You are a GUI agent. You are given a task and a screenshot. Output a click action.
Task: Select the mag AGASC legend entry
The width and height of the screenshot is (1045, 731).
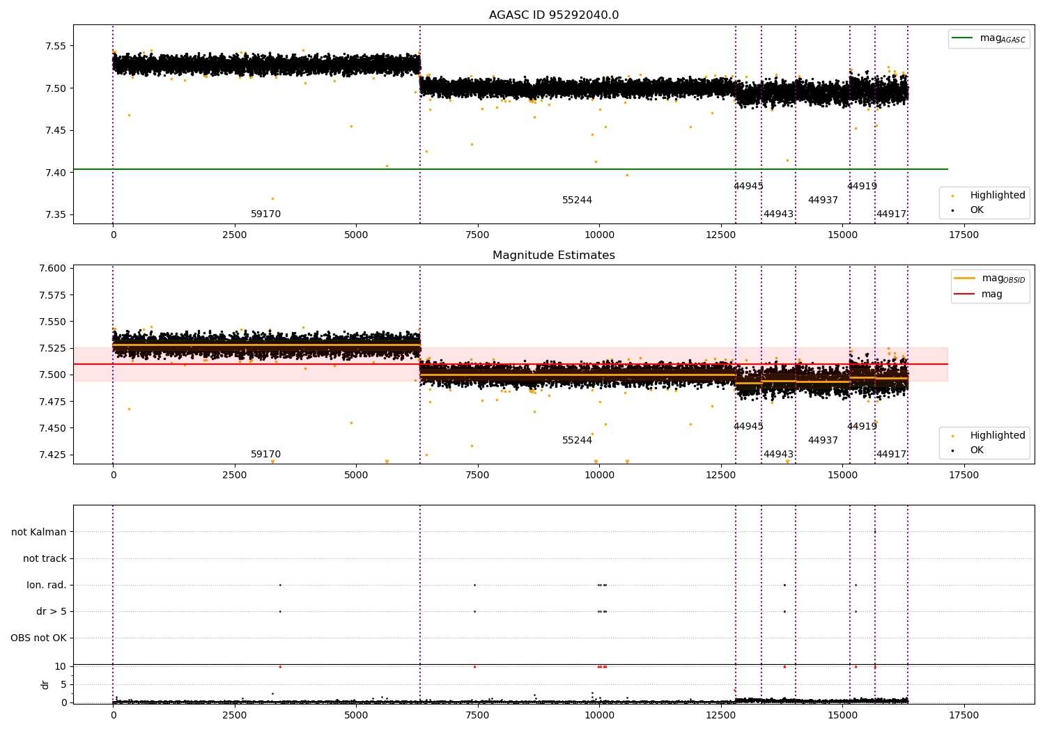[989, 38]
